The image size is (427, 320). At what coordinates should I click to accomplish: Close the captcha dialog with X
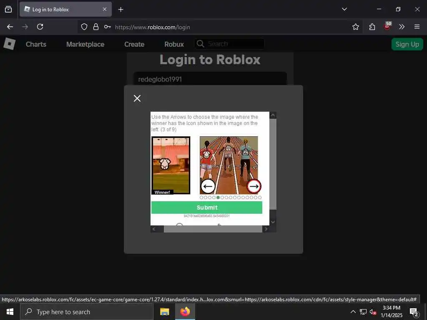coord(137,98)
